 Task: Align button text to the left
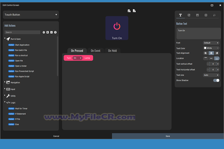click(x=206, y=53)
